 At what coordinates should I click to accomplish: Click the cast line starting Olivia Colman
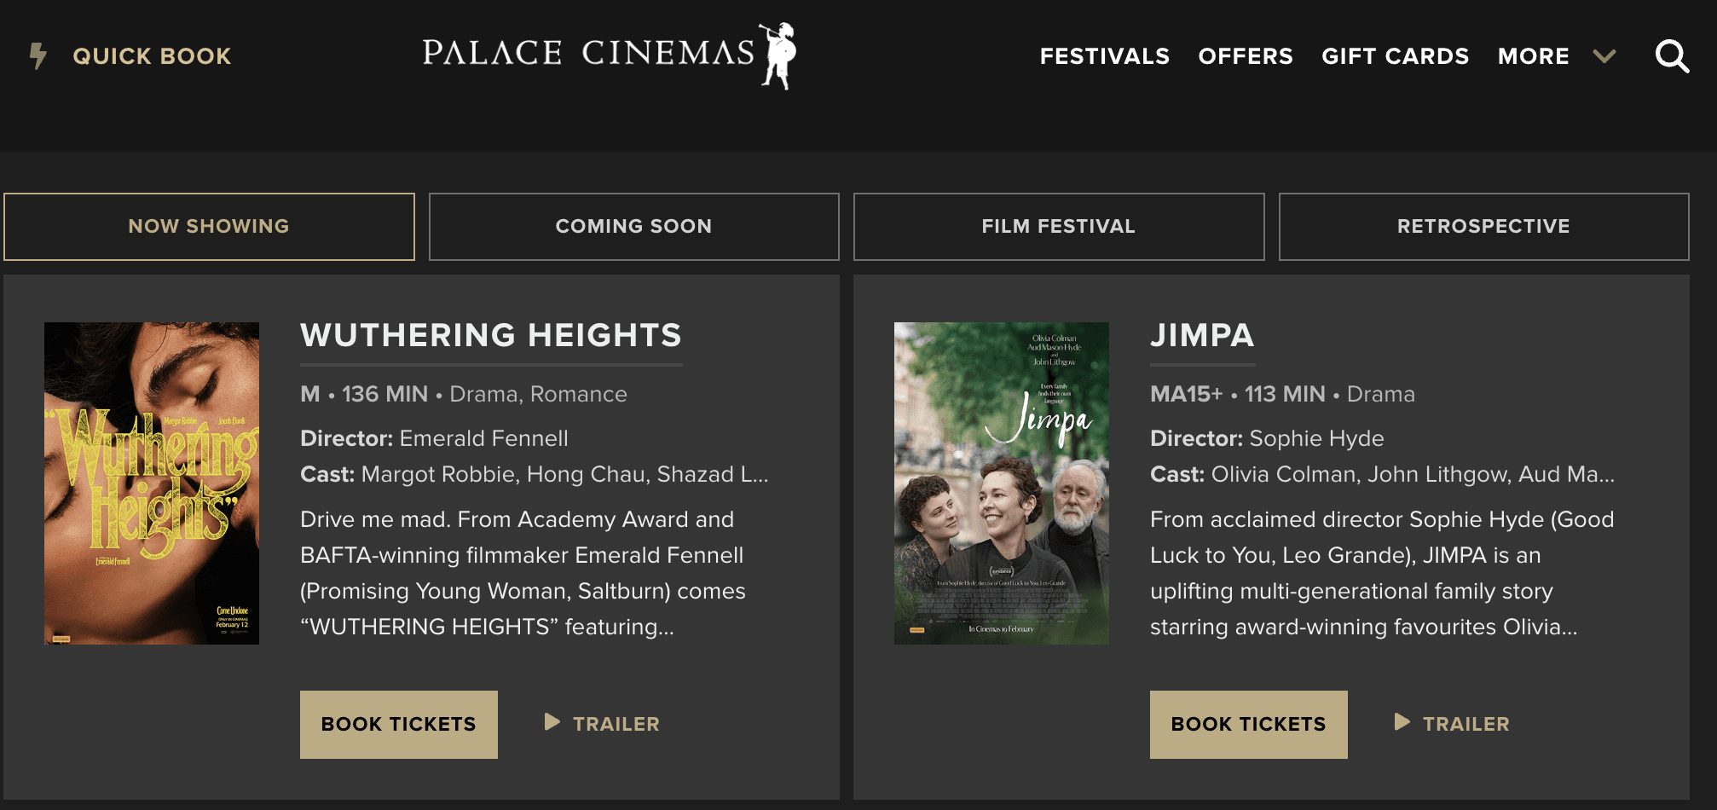(x=1383, y=474)
